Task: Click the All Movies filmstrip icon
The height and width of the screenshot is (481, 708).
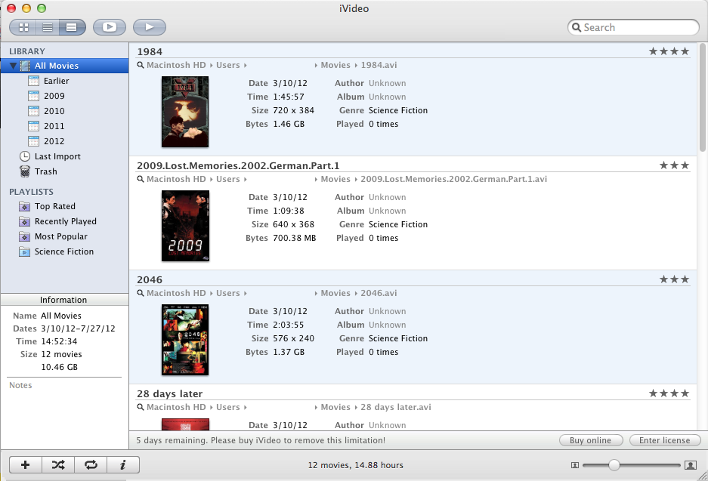Action: click(x=25, y=66)
